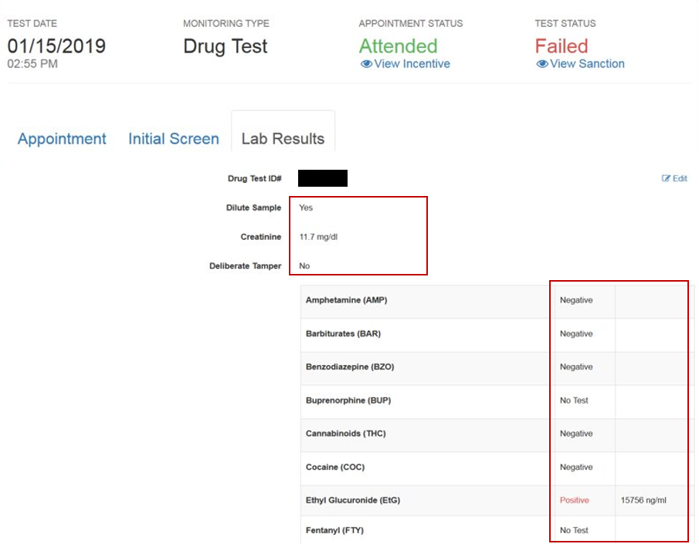
Task: Click the Benzodiazepine (BZO) row label
Action: [350, 367]
